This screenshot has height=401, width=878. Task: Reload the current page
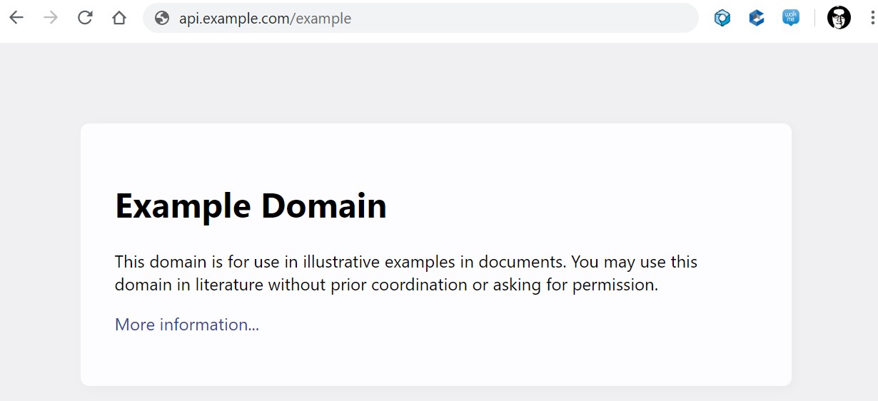pyautogui.click(x=85, y=18)
